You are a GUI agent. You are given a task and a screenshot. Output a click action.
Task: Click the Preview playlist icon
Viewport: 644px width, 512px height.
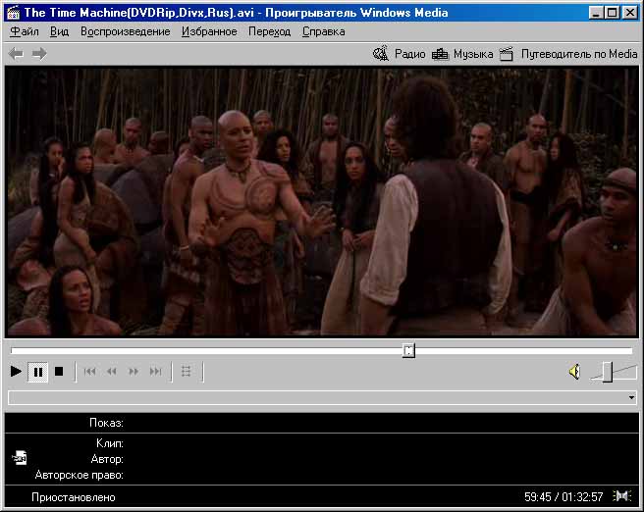click(187, 372)
